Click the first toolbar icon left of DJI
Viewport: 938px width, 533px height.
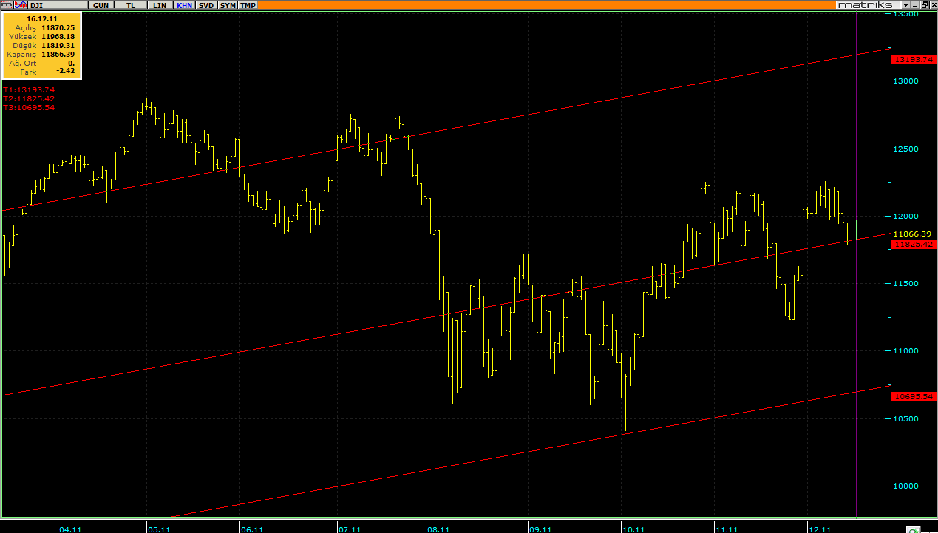[x=7, y=4]
